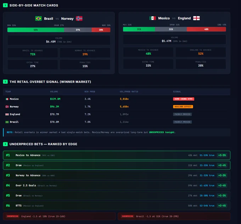Image resolution: width=241 pixels, height=224 pixels.
Task: Select the gray 31% draw segment, Mexico–England bar
Action: coord(171,29)
